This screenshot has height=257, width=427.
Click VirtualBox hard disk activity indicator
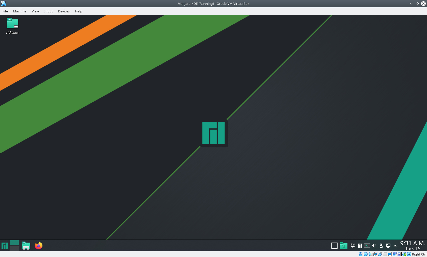[x=361, y=254]
